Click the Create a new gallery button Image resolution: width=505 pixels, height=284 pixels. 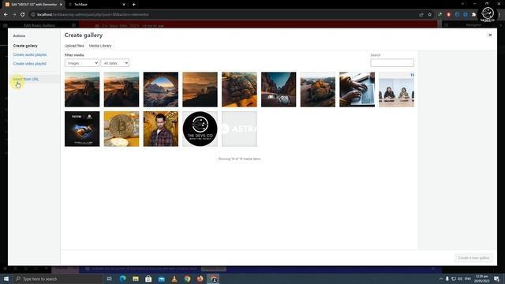tap(473, 258)
